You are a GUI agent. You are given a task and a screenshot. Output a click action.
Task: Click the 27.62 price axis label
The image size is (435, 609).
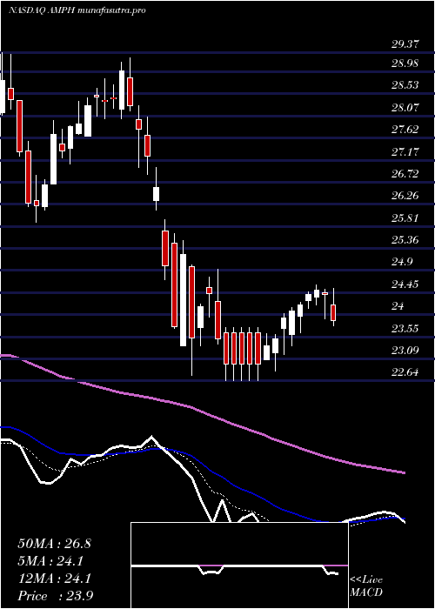point(405,130)
